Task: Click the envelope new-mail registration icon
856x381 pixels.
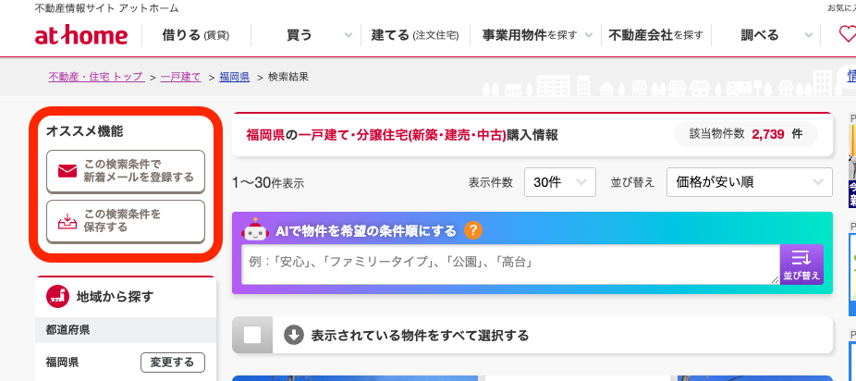Action: pyautogui.click(x=67, y=171)
